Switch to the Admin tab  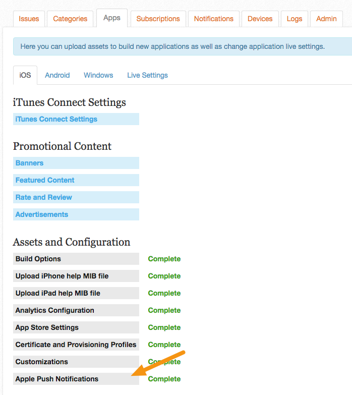[x=326, y=19]
